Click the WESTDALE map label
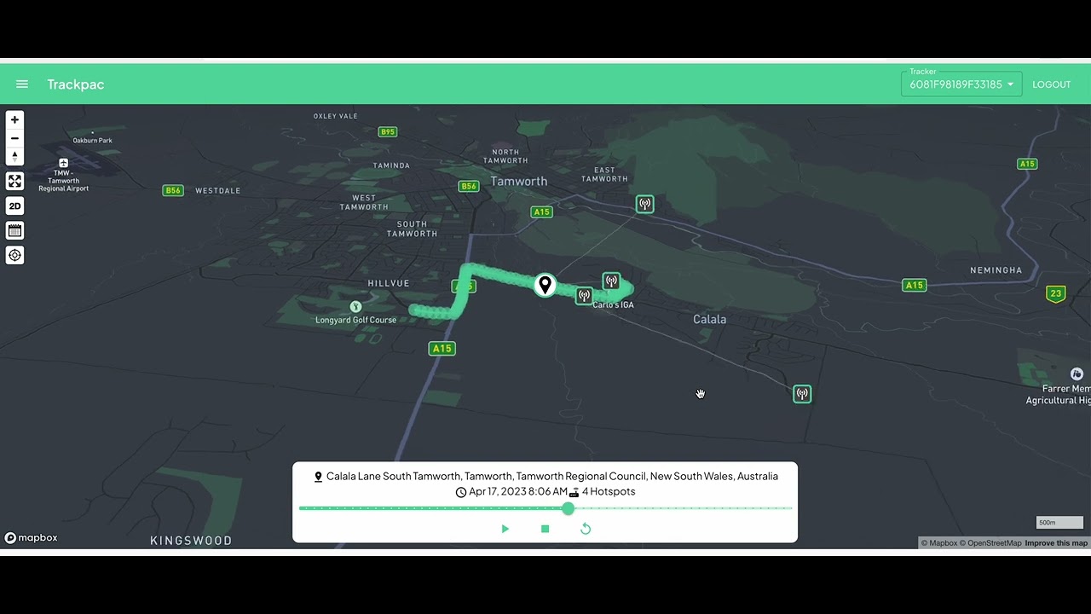The image size is (1091, 614). 218,191
